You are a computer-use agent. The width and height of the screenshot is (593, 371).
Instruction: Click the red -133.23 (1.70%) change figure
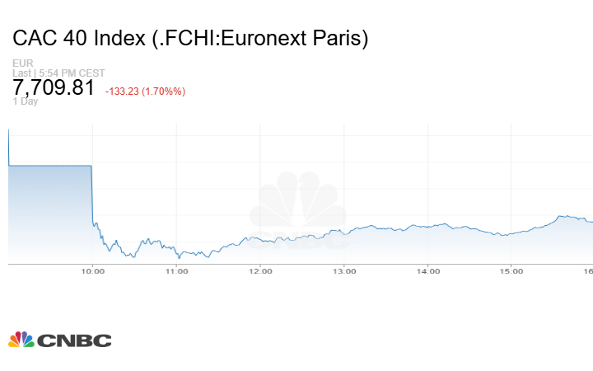(145, 92)
